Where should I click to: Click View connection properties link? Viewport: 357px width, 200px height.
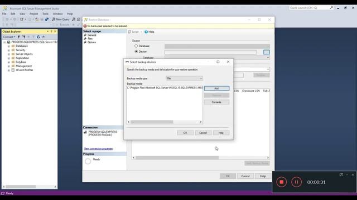(98, 149)
